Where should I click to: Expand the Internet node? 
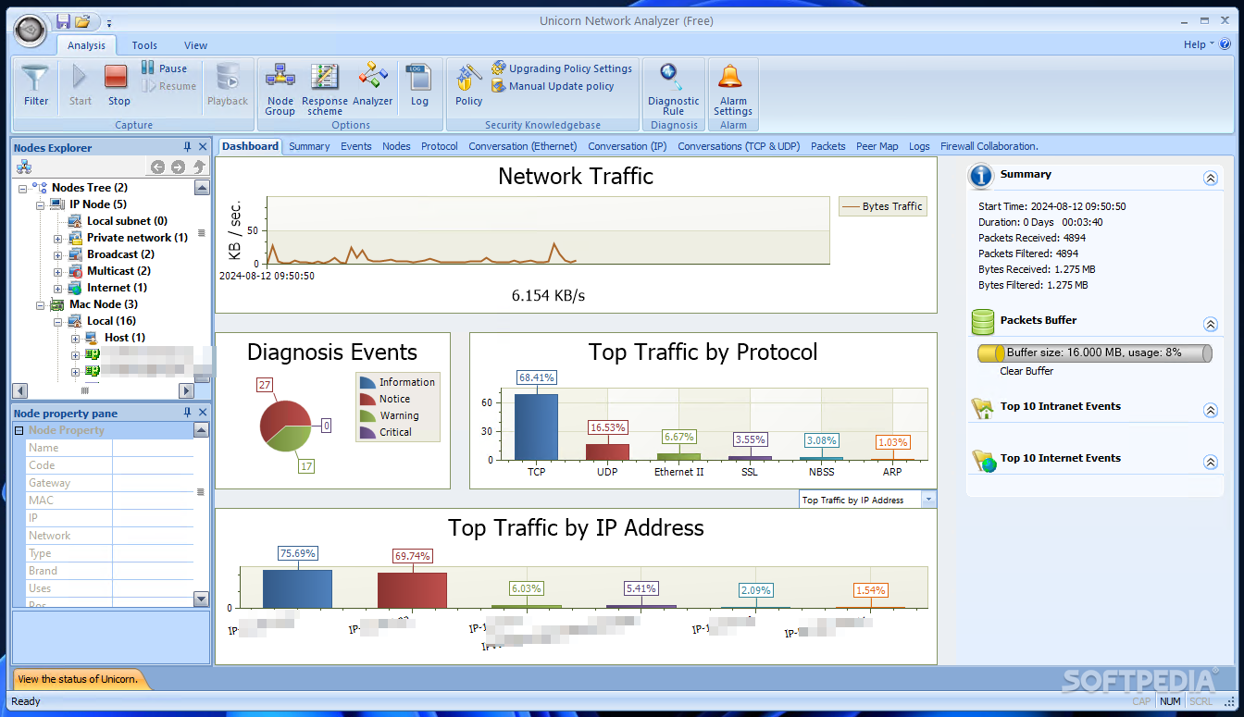pyautogui.click(x=58, y=288)
